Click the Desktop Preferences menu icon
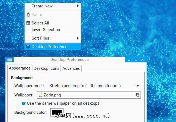Image resolution: width=176 pixels, height=122 pixels. [x=28, y=47]
